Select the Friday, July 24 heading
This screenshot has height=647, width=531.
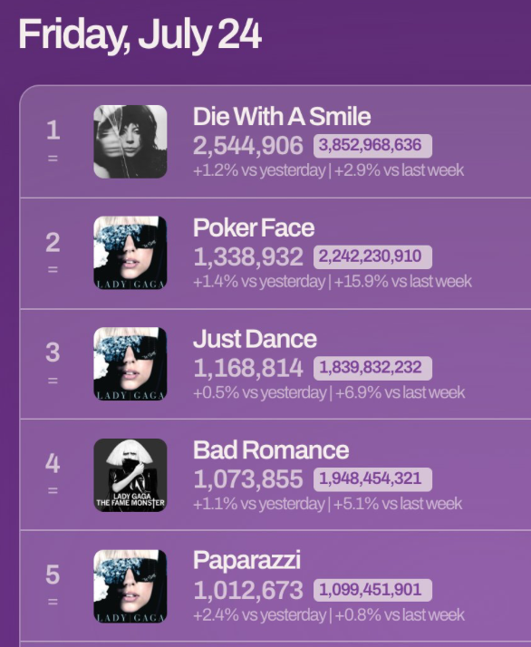pos(140,36)
